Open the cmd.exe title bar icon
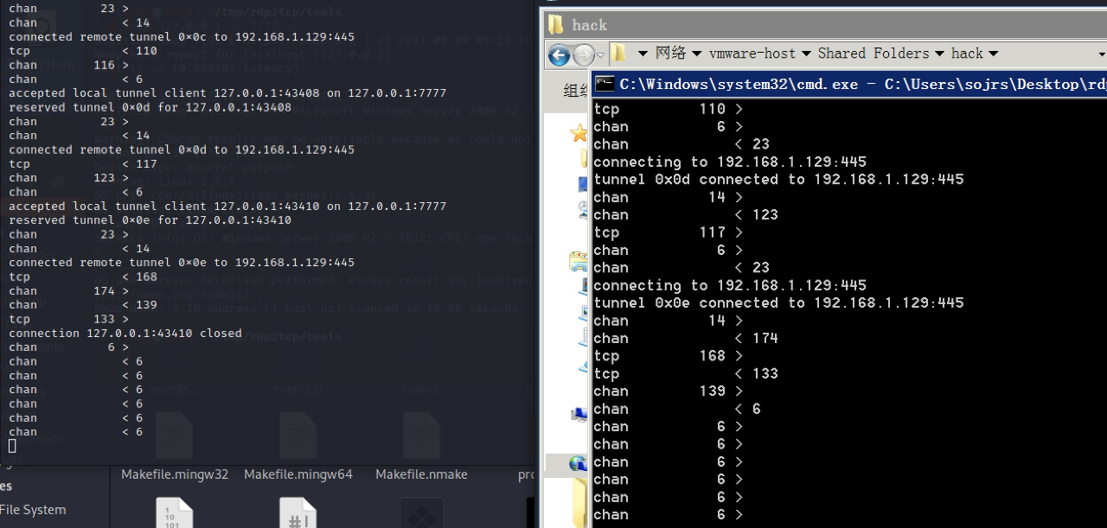Viewport: 1107px width, 528px height. [x=605, y=84]
